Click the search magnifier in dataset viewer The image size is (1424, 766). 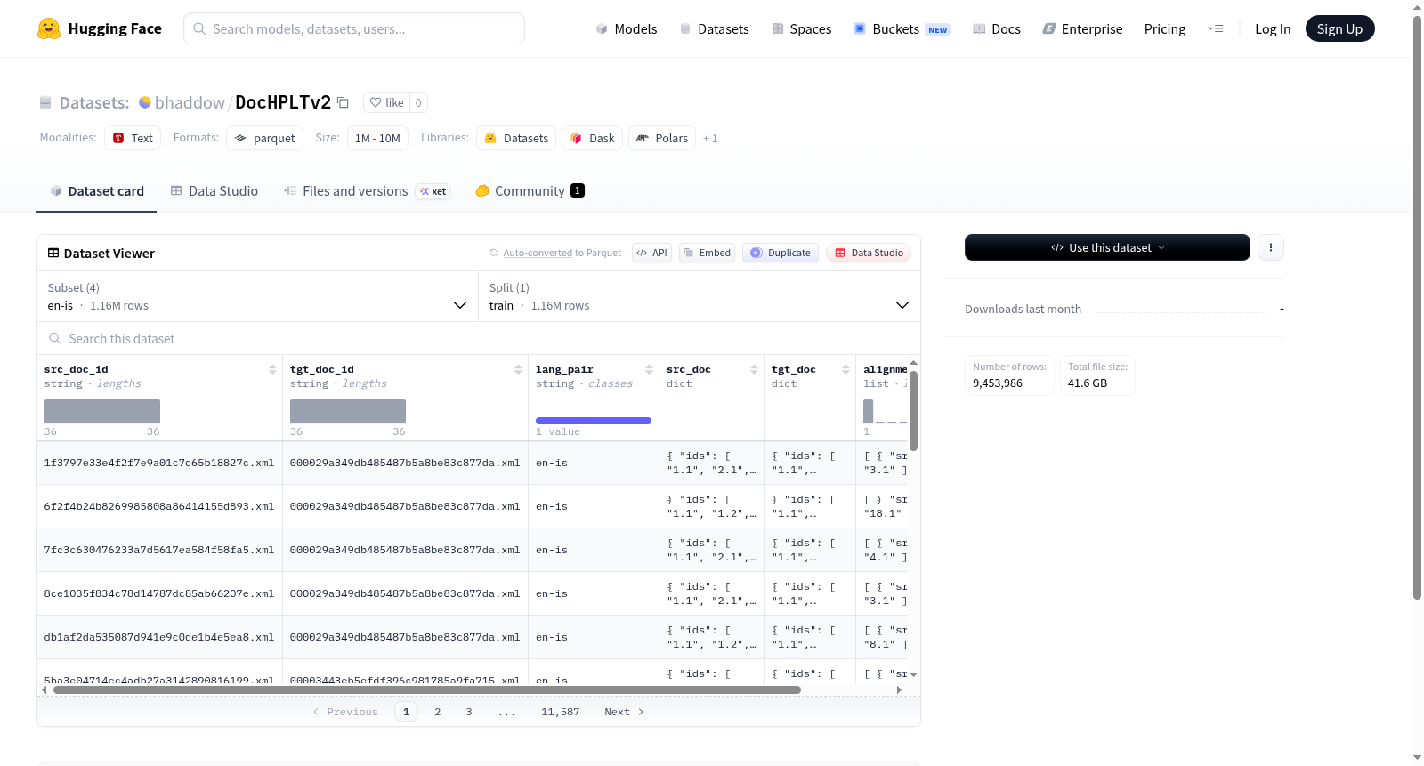[x=55, y=338]
